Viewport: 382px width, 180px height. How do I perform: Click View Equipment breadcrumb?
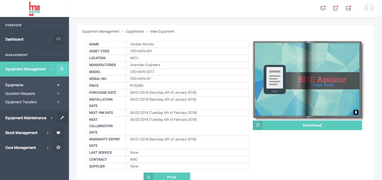162,31
